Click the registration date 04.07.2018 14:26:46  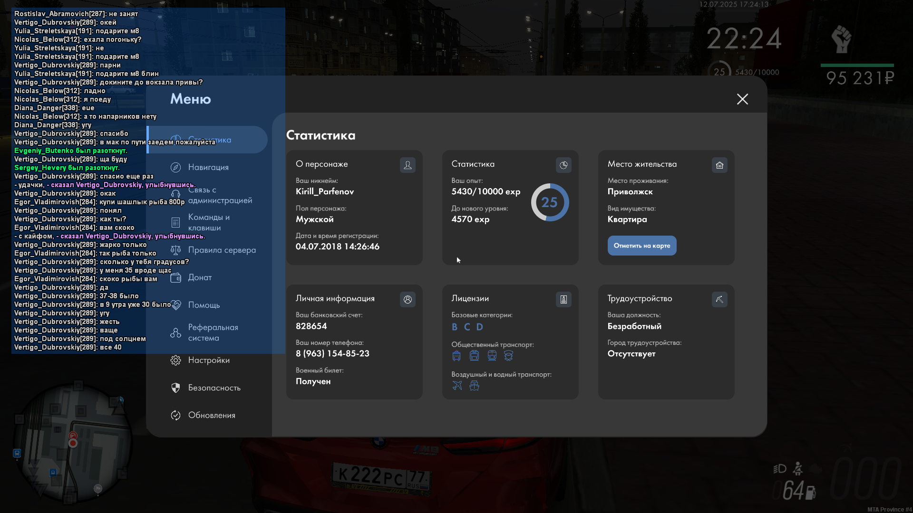338,247
